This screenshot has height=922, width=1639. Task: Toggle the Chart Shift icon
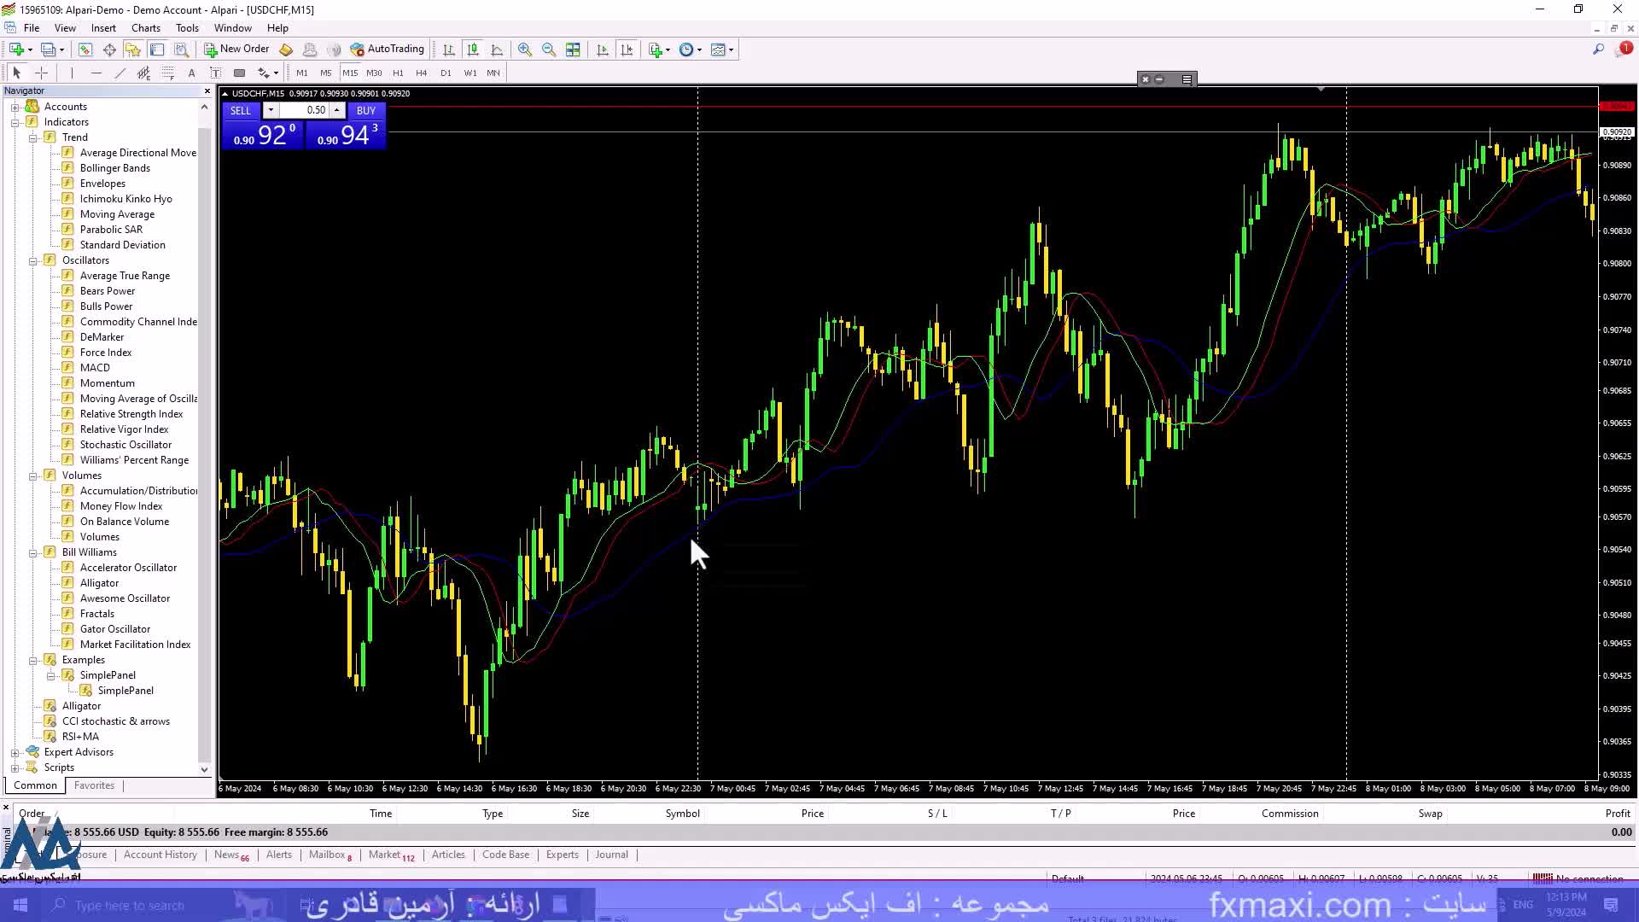coord(627,50)
